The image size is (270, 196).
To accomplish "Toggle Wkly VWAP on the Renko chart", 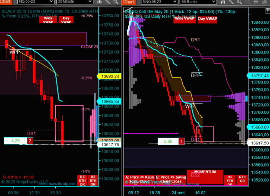I will click(184, 19).
